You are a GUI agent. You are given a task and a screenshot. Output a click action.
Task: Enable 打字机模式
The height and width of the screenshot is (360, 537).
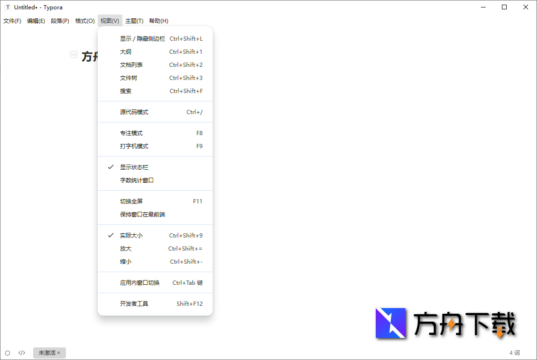click(134, 146)
